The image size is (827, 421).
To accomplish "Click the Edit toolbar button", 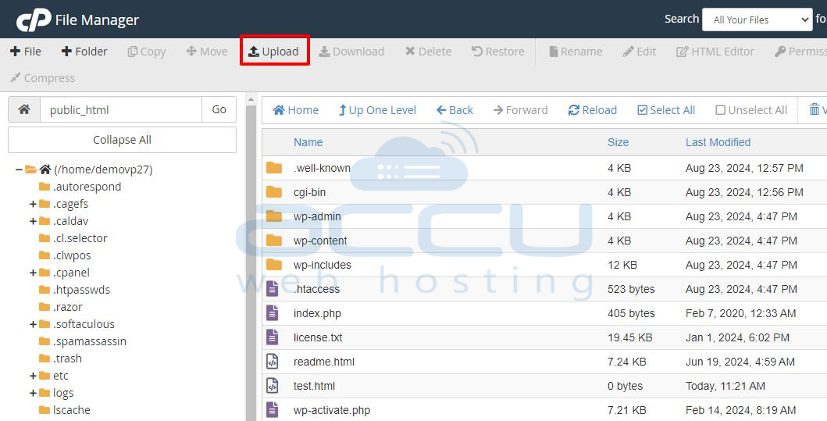I will click(640, 52).
